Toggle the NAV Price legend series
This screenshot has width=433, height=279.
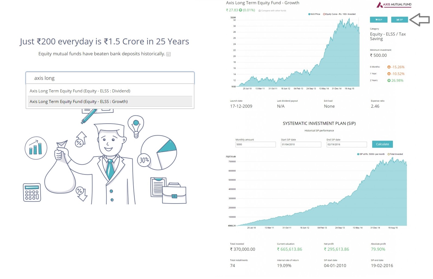click(314, 14)
